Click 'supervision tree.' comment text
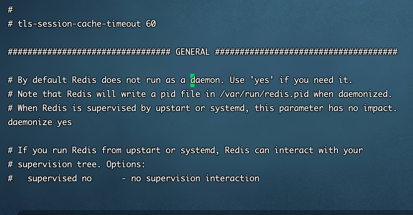 59,165
